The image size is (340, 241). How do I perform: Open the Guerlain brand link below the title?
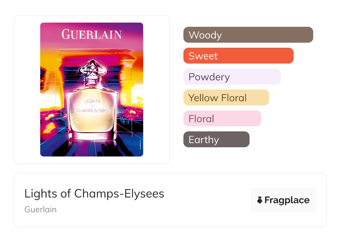(40, 209)
